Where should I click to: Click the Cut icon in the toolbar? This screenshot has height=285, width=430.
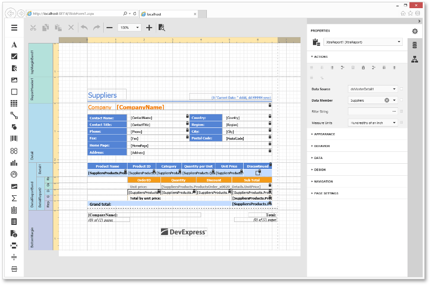(x=32, y=27)
